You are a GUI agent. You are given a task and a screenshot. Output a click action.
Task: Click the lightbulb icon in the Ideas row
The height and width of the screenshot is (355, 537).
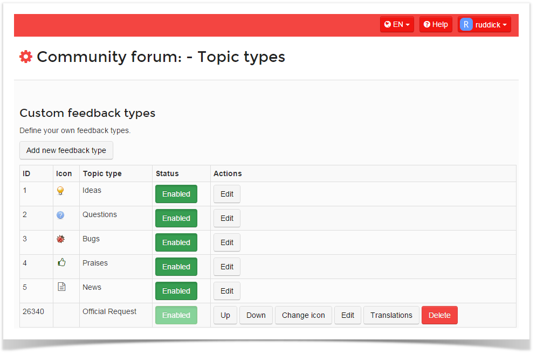pyautogui.click(x=60, y=191)
